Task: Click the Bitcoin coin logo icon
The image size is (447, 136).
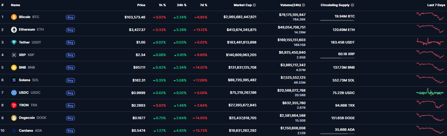Action: tap(14, 17)
